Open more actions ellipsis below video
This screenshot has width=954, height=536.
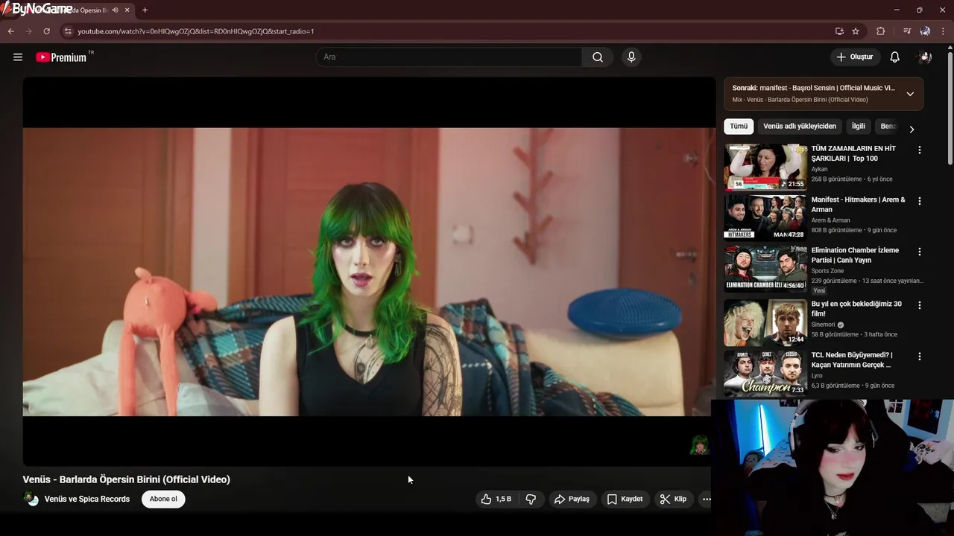(707, 500)
